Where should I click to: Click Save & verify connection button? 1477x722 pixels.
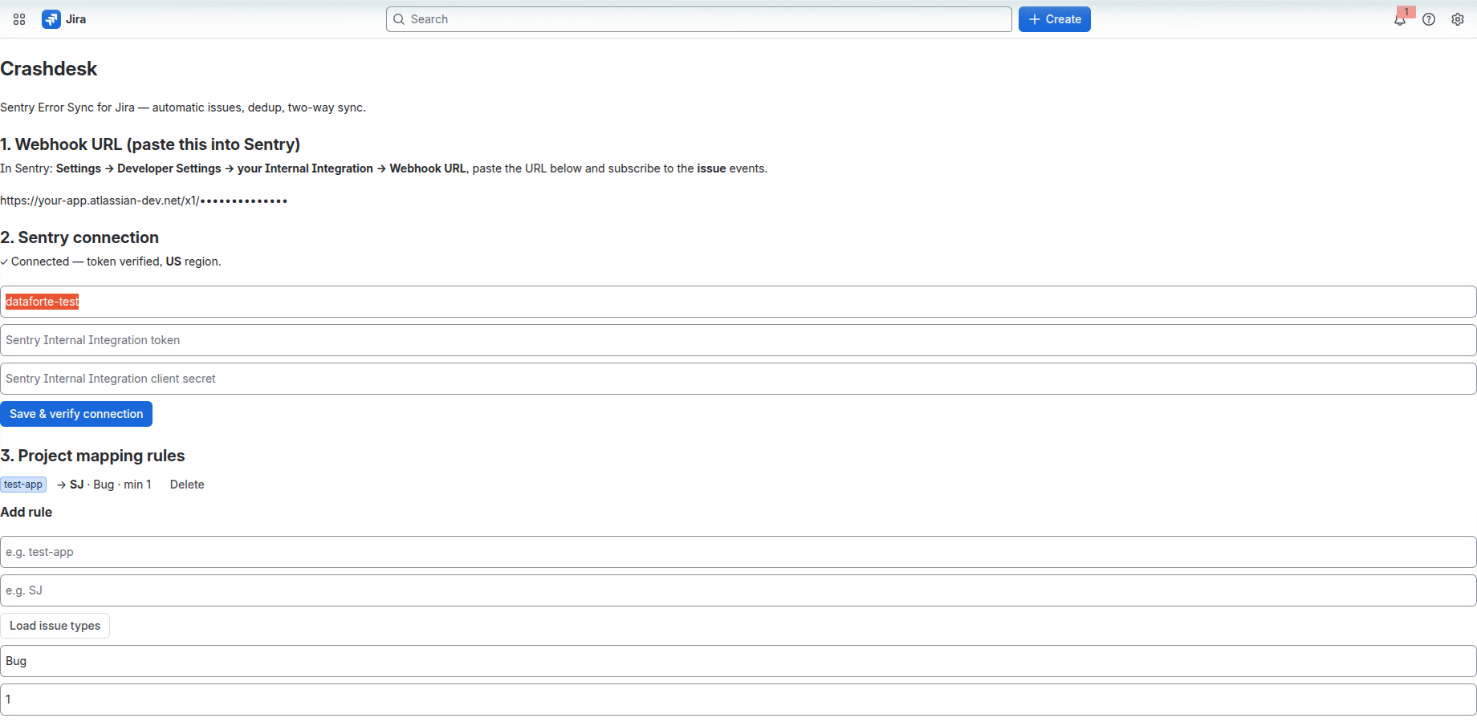[76, 414]
